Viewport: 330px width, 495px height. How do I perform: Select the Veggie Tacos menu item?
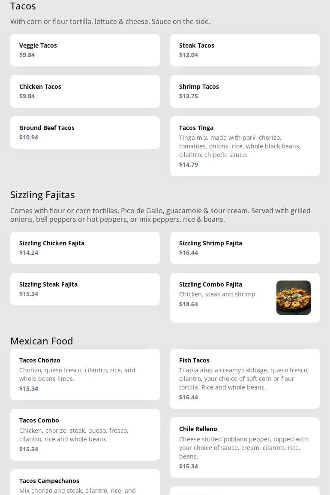click(85, 50)
